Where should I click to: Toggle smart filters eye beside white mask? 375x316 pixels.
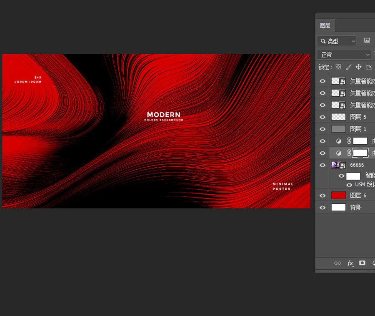[341, 176]
